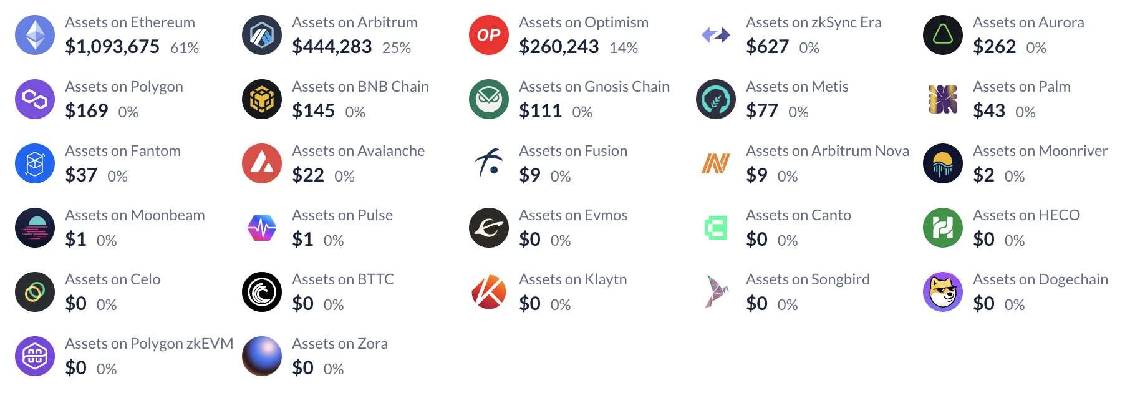
Task: Click the Dogechain shiba dog icon
Action: point(943,292)
